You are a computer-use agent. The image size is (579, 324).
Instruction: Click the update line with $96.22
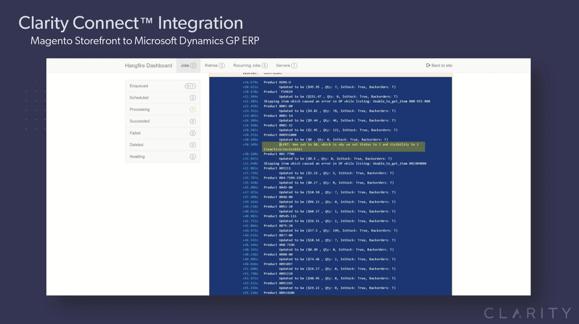click(x=337, y=202)
